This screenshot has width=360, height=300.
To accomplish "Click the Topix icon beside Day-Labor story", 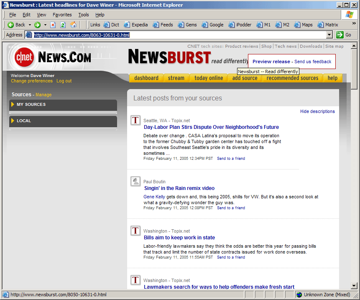I will 135,121.
